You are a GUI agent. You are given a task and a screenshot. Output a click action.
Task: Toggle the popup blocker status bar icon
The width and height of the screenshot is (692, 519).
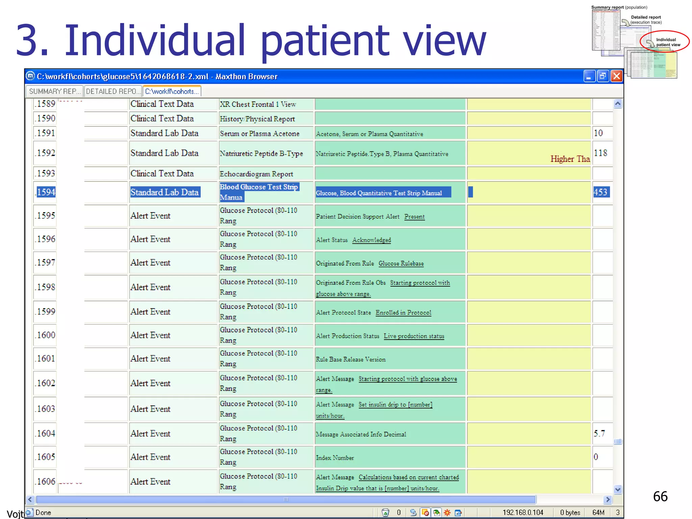[425, 513]
